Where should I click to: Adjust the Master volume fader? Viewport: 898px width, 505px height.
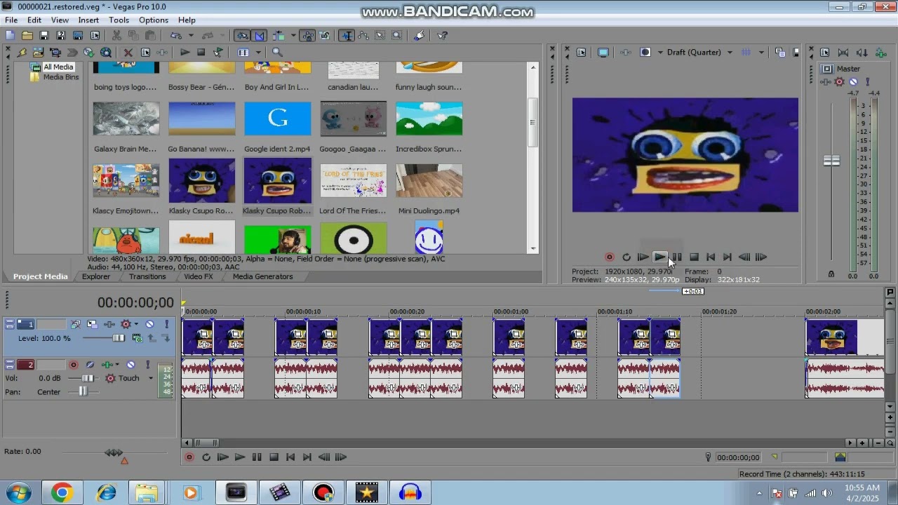pyautogui.click(x=831, y=161)
